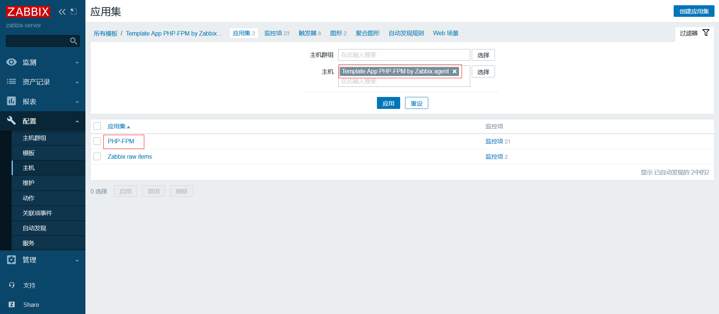Expand the 监测 menu chevron
The width and height of the screenshot is (719, 314).
(x=77, y=63)
